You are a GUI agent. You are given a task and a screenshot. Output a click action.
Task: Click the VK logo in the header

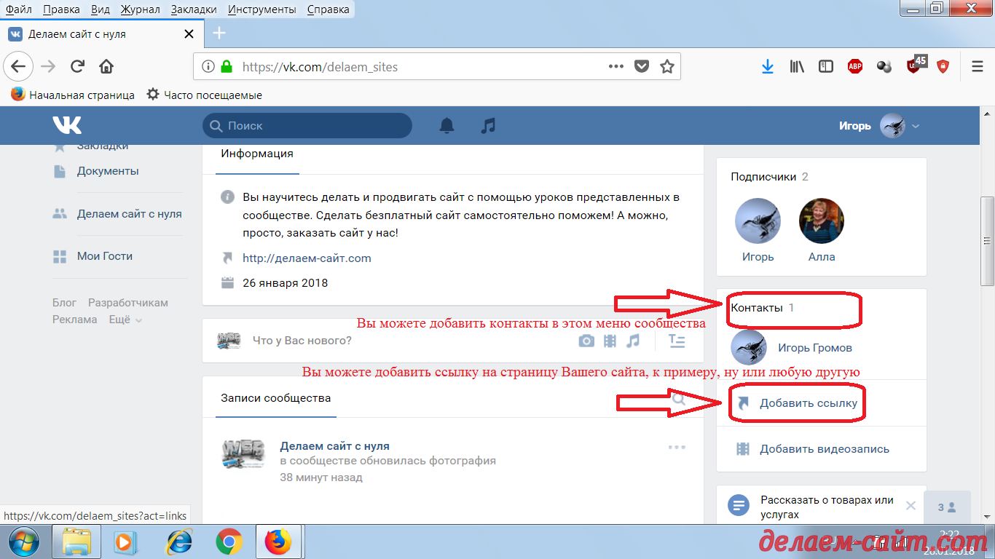[67, 125]
